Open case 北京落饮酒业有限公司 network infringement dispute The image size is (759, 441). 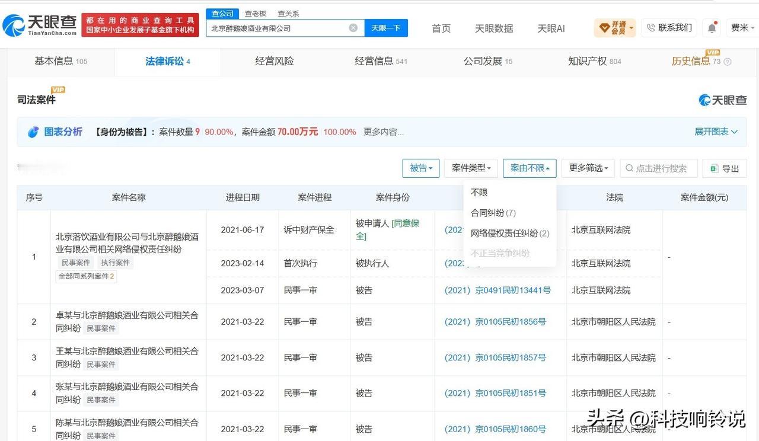pyautogui.click(x=127, y=243)
